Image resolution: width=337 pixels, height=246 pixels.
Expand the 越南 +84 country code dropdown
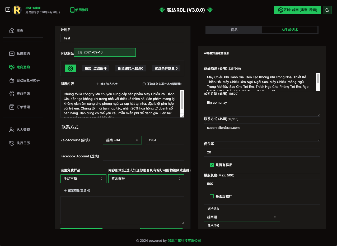tap(122, 140)
